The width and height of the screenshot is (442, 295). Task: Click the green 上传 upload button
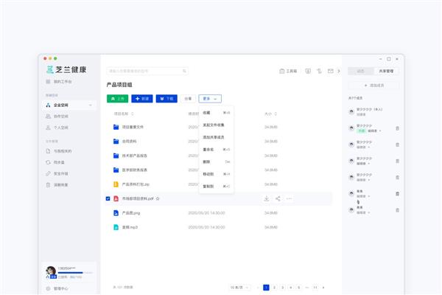(x=117, y=98)
